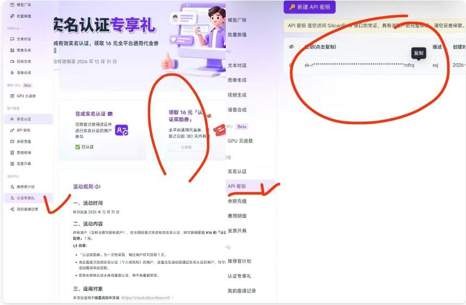Open 认证专享礼 in right screenshot sidebar
466x305 pixels.
239,276
